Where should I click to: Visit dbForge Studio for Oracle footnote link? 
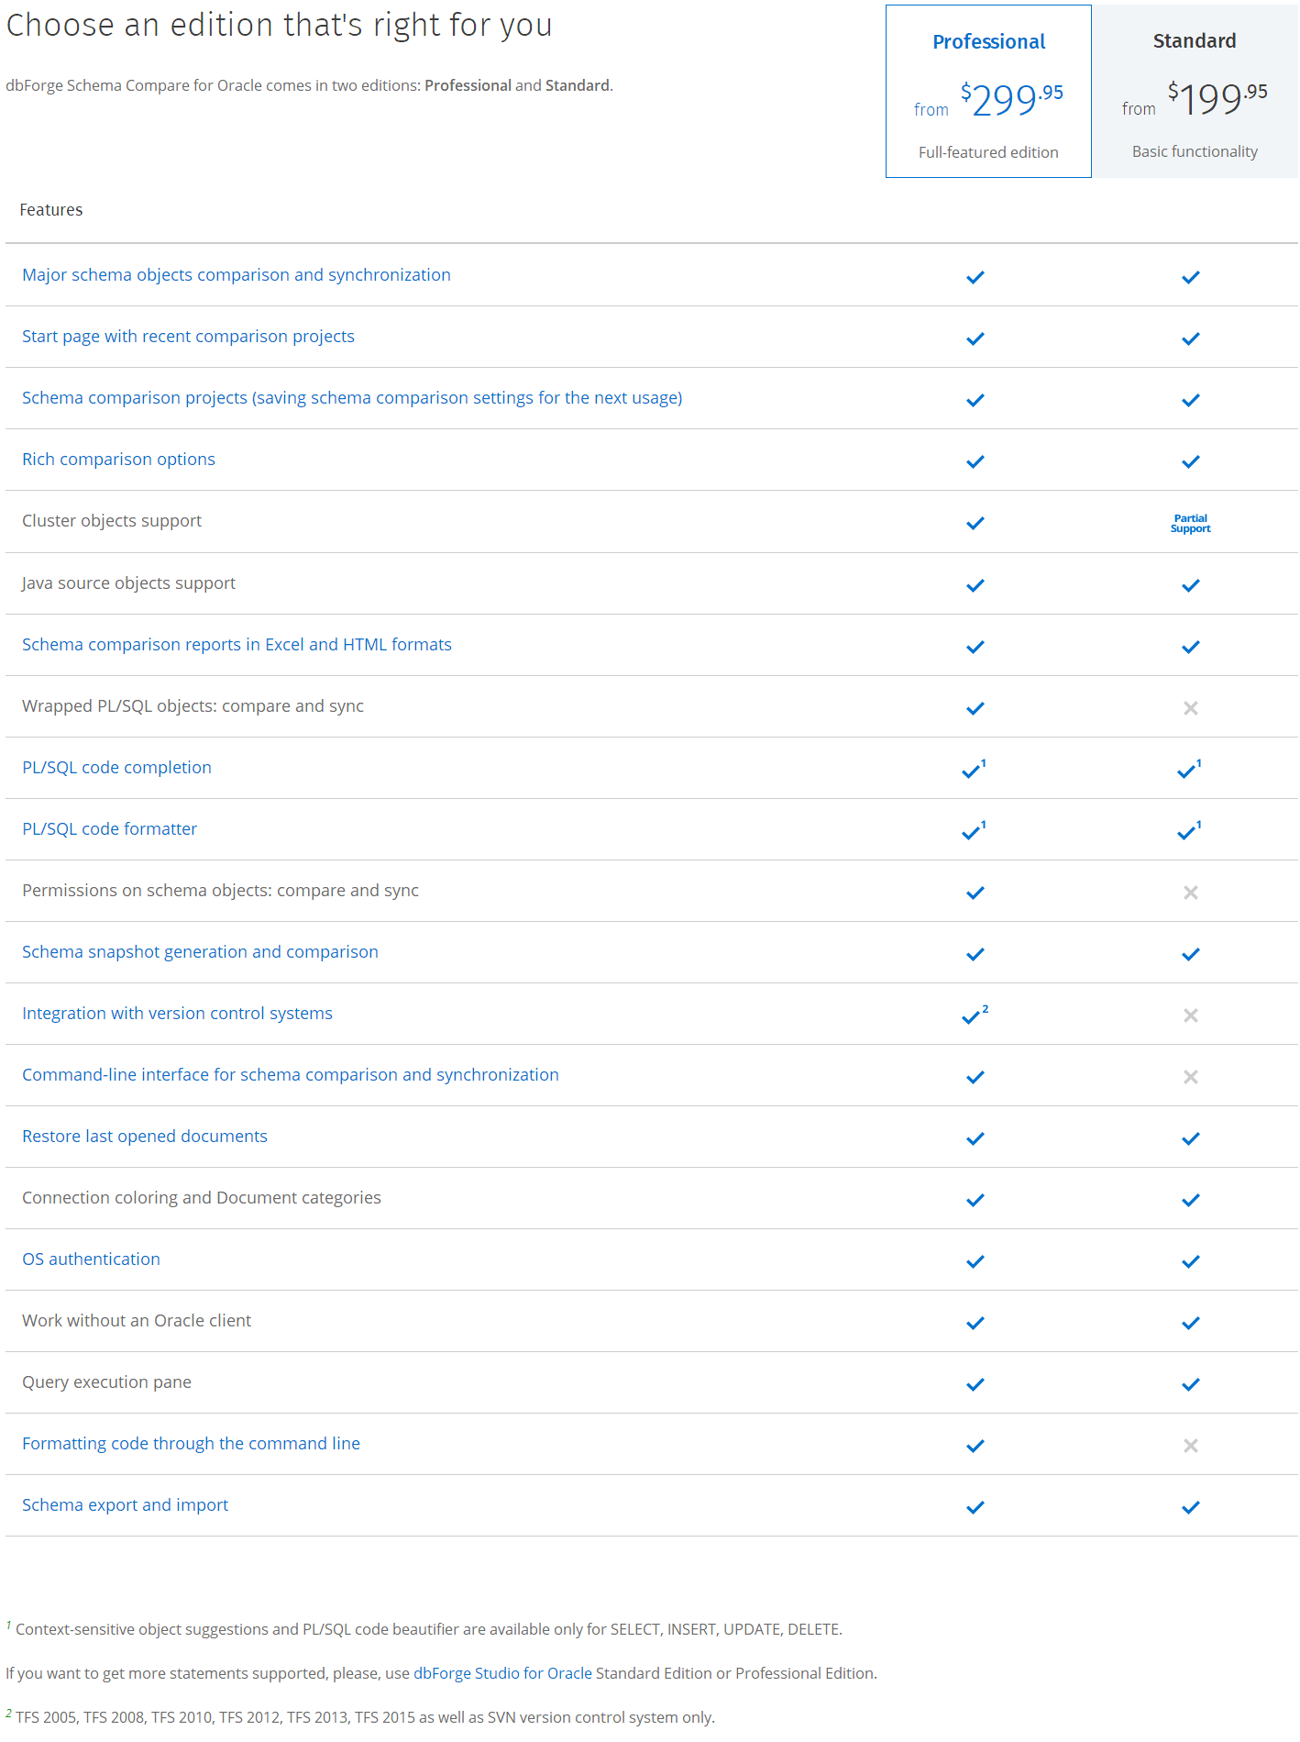point(502,1672)
